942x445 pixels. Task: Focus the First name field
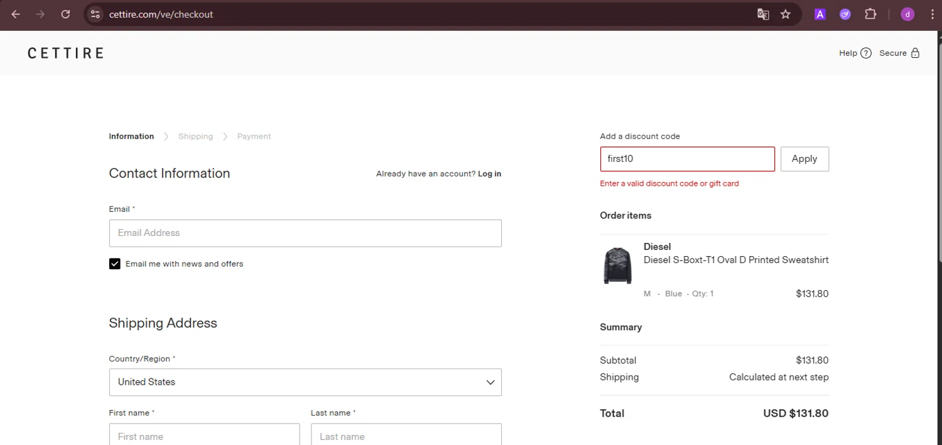coord(204,436)
